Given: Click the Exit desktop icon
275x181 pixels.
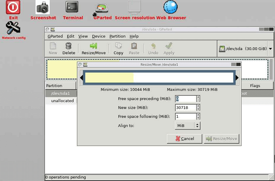Looking at the screenshot, I should (13, 8).
